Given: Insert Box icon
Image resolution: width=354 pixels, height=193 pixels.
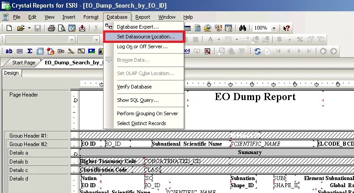Looking at the screenshot, I should 81,51.
